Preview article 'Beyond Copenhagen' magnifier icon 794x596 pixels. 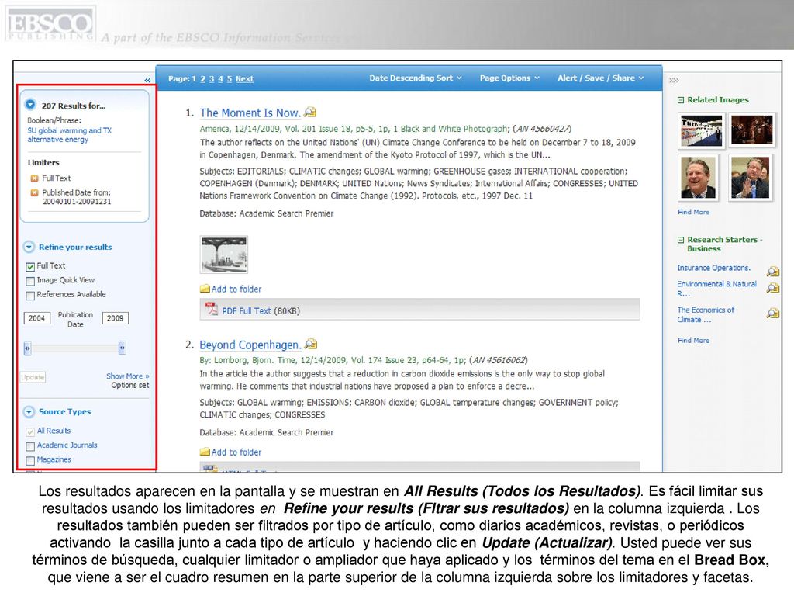coord(311,345)
